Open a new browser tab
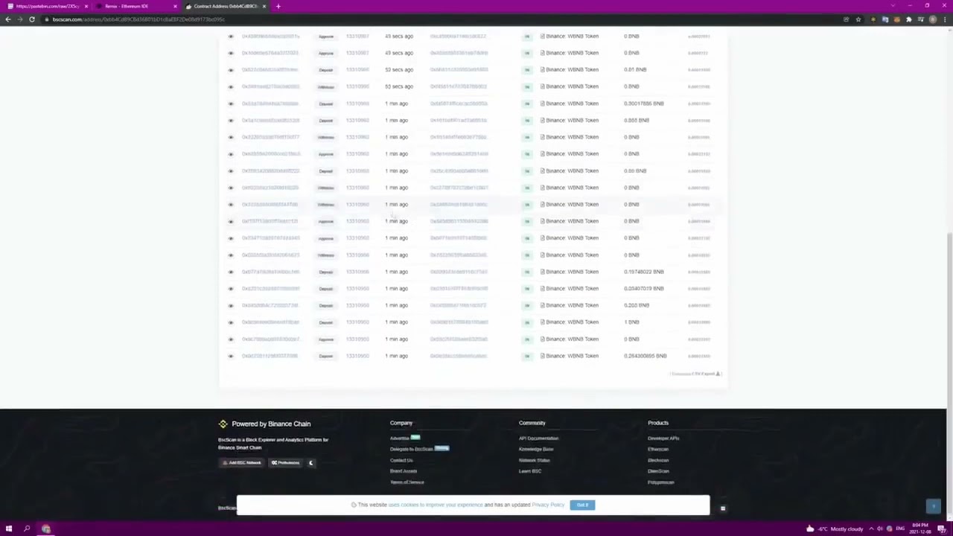Viewport: 953px width, 536px height. pyautogui.click(x=278, y=6)
